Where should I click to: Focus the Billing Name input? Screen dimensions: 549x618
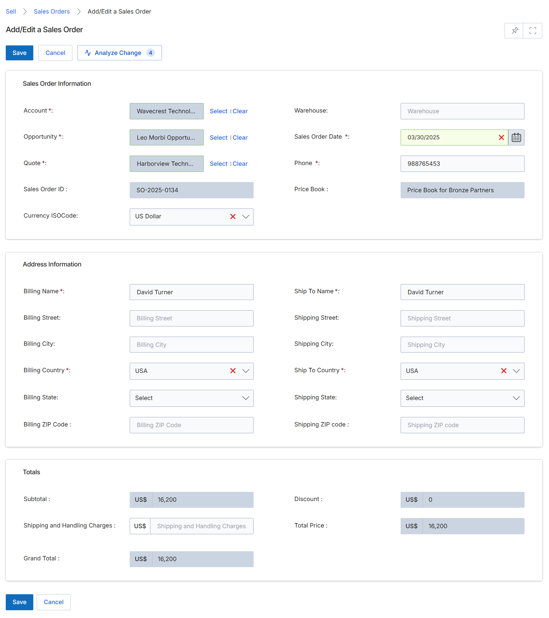[191, 292]
